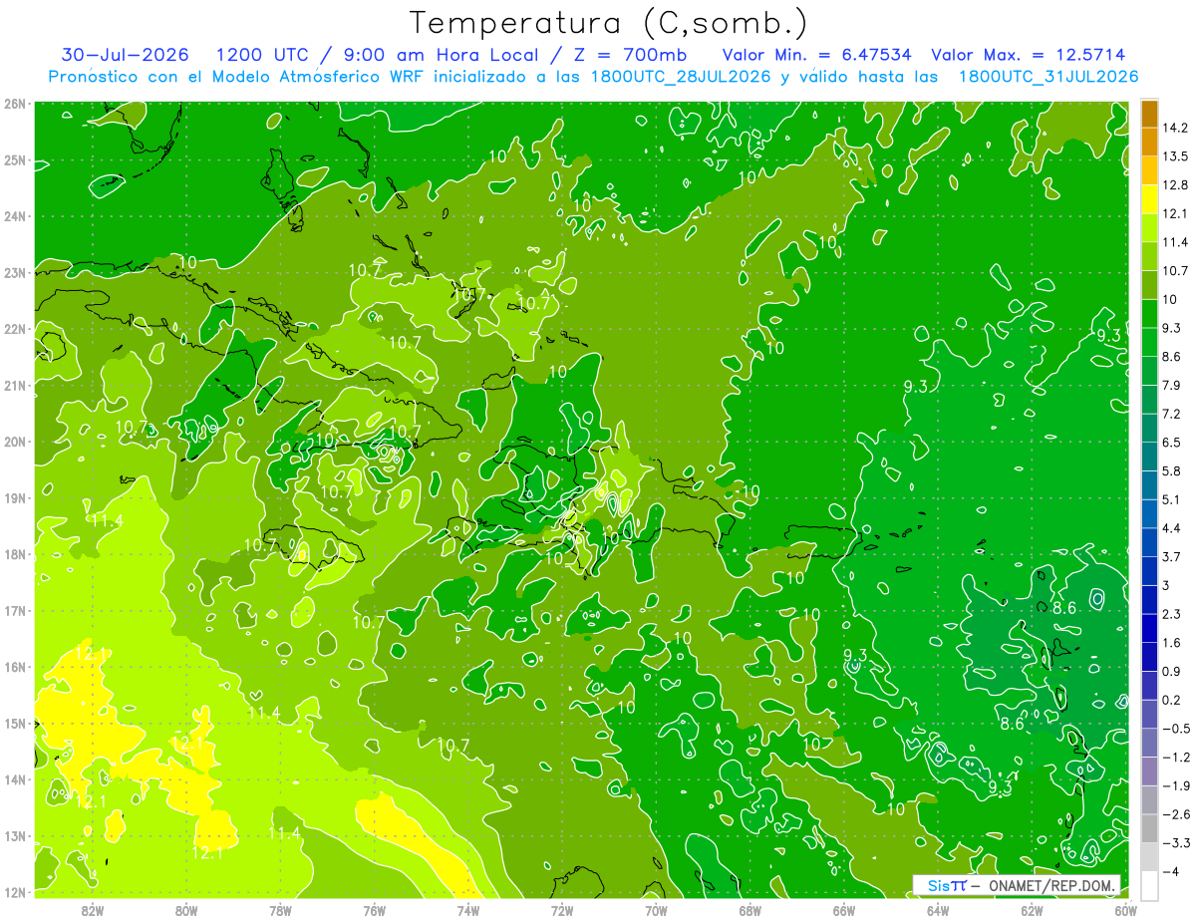1196x924 pixels.
Task: Click the -3.3 color scale label
Action: [1176, 842]
